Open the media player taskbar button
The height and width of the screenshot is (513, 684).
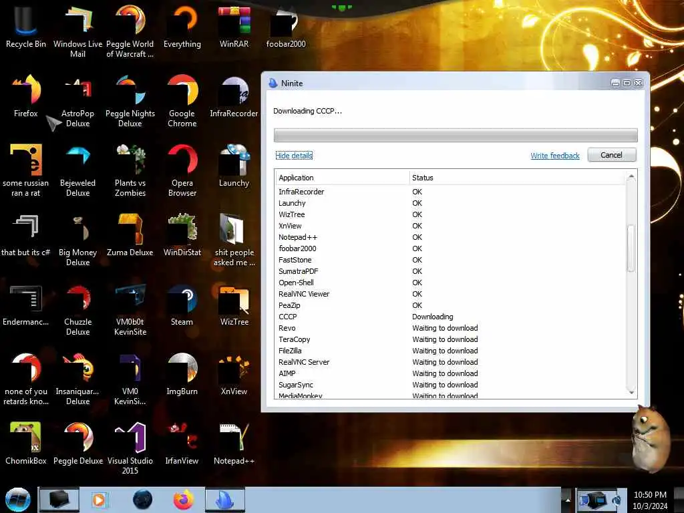pyautogui.click(x=99, y=500)
